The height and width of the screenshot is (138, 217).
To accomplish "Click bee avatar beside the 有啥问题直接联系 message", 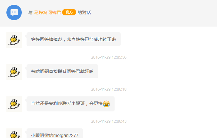I will coord(14,72).
